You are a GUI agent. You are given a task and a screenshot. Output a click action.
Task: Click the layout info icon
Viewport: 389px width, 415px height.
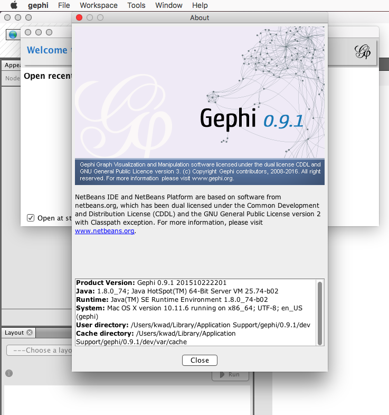click(9, 373)
